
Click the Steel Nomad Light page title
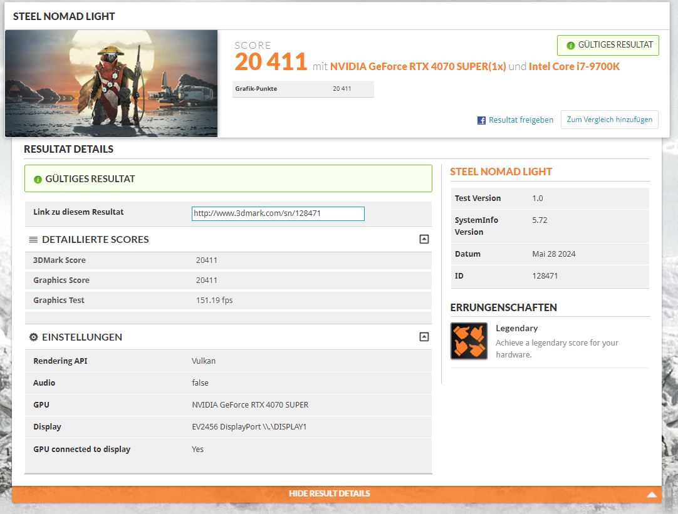click(x=64, y=16)
